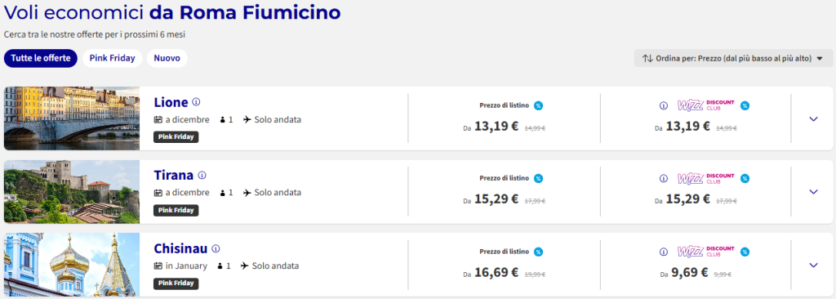Click the Pink Friday tag under Tirana
The width and height of the screenshot is (836, 299).
tap(176, 211)
